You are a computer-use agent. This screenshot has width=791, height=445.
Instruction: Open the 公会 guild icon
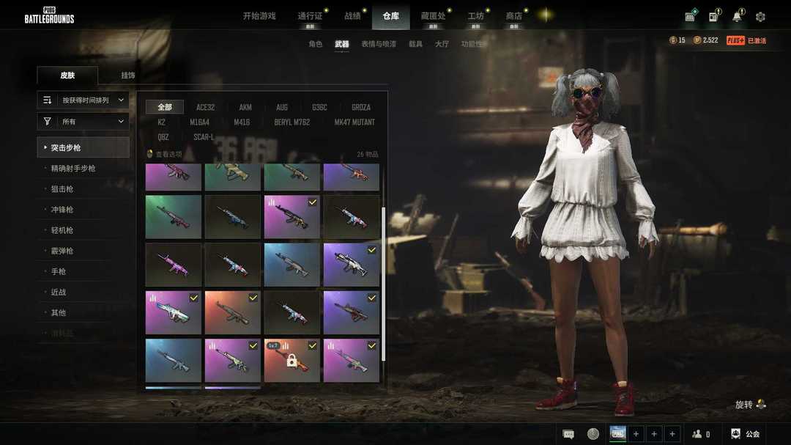[735, 433]
